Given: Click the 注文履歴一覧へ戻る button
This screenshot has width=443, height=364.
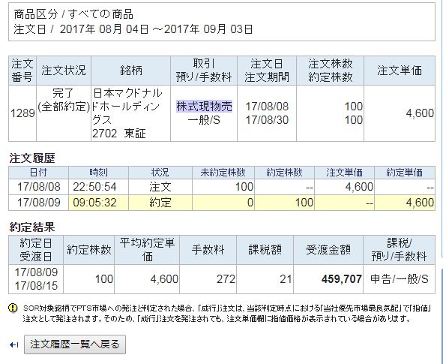Looking at the screenshot, I should tap(75, 344).
